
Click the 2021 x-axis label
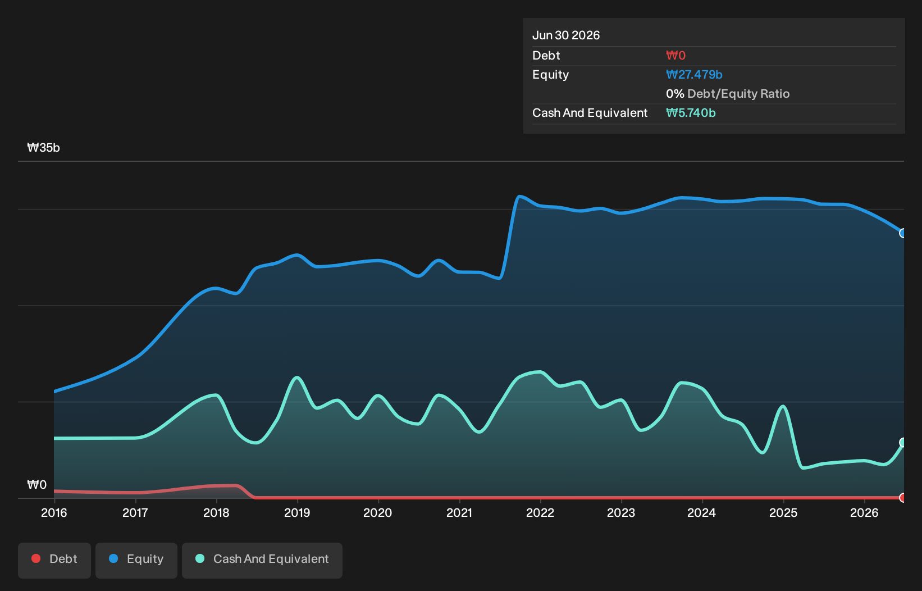tap(459, 512)
